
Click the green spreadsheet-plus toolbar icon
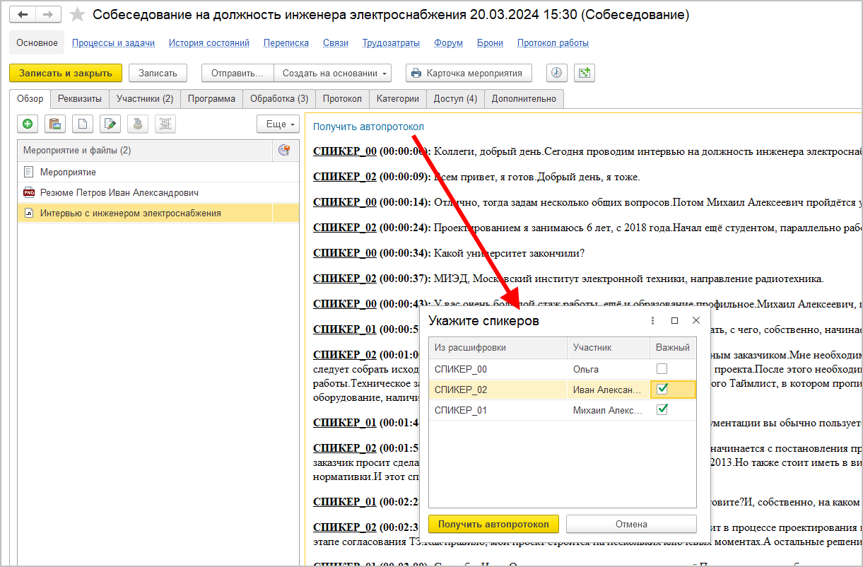point(585,73)
